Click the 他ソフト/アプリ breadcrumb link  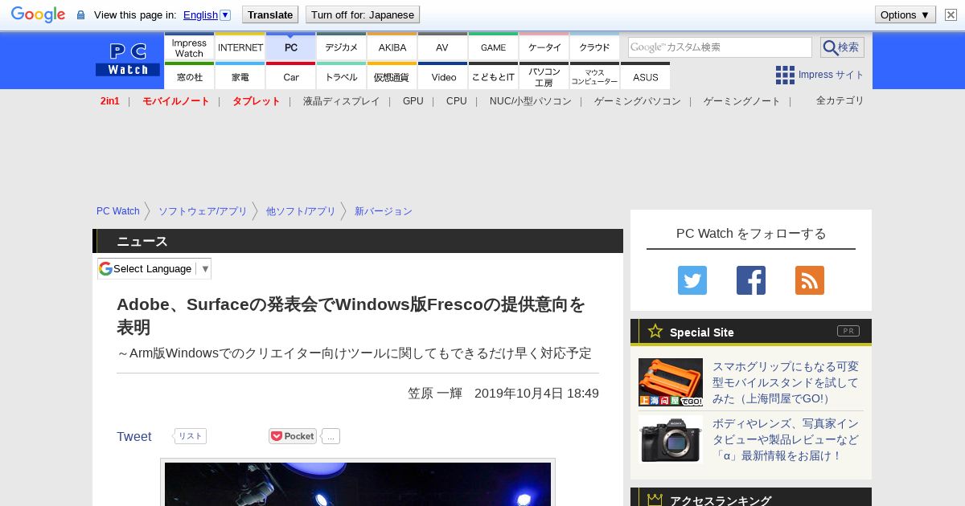pyautogui.click(x=301, y=211)
